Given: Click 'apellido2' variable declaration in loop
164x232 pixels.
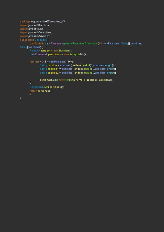Looking at the screenshot, I should click(x=54, y=72).
